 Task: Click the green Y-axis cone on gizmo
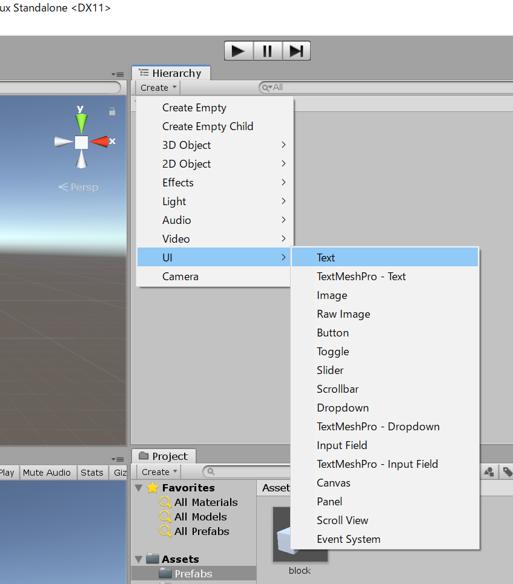81,122
